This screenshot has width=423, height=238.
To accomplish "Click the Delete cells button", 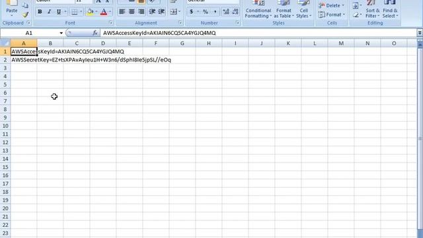I will pos(330,5).
